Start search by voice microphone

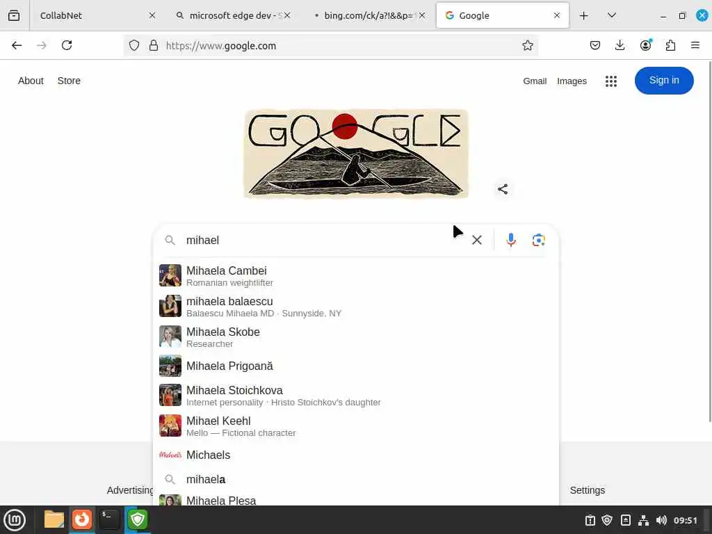[511, 240]
